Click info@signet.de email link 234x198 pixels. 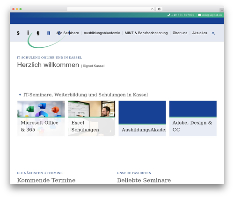[x=212, y=15]
